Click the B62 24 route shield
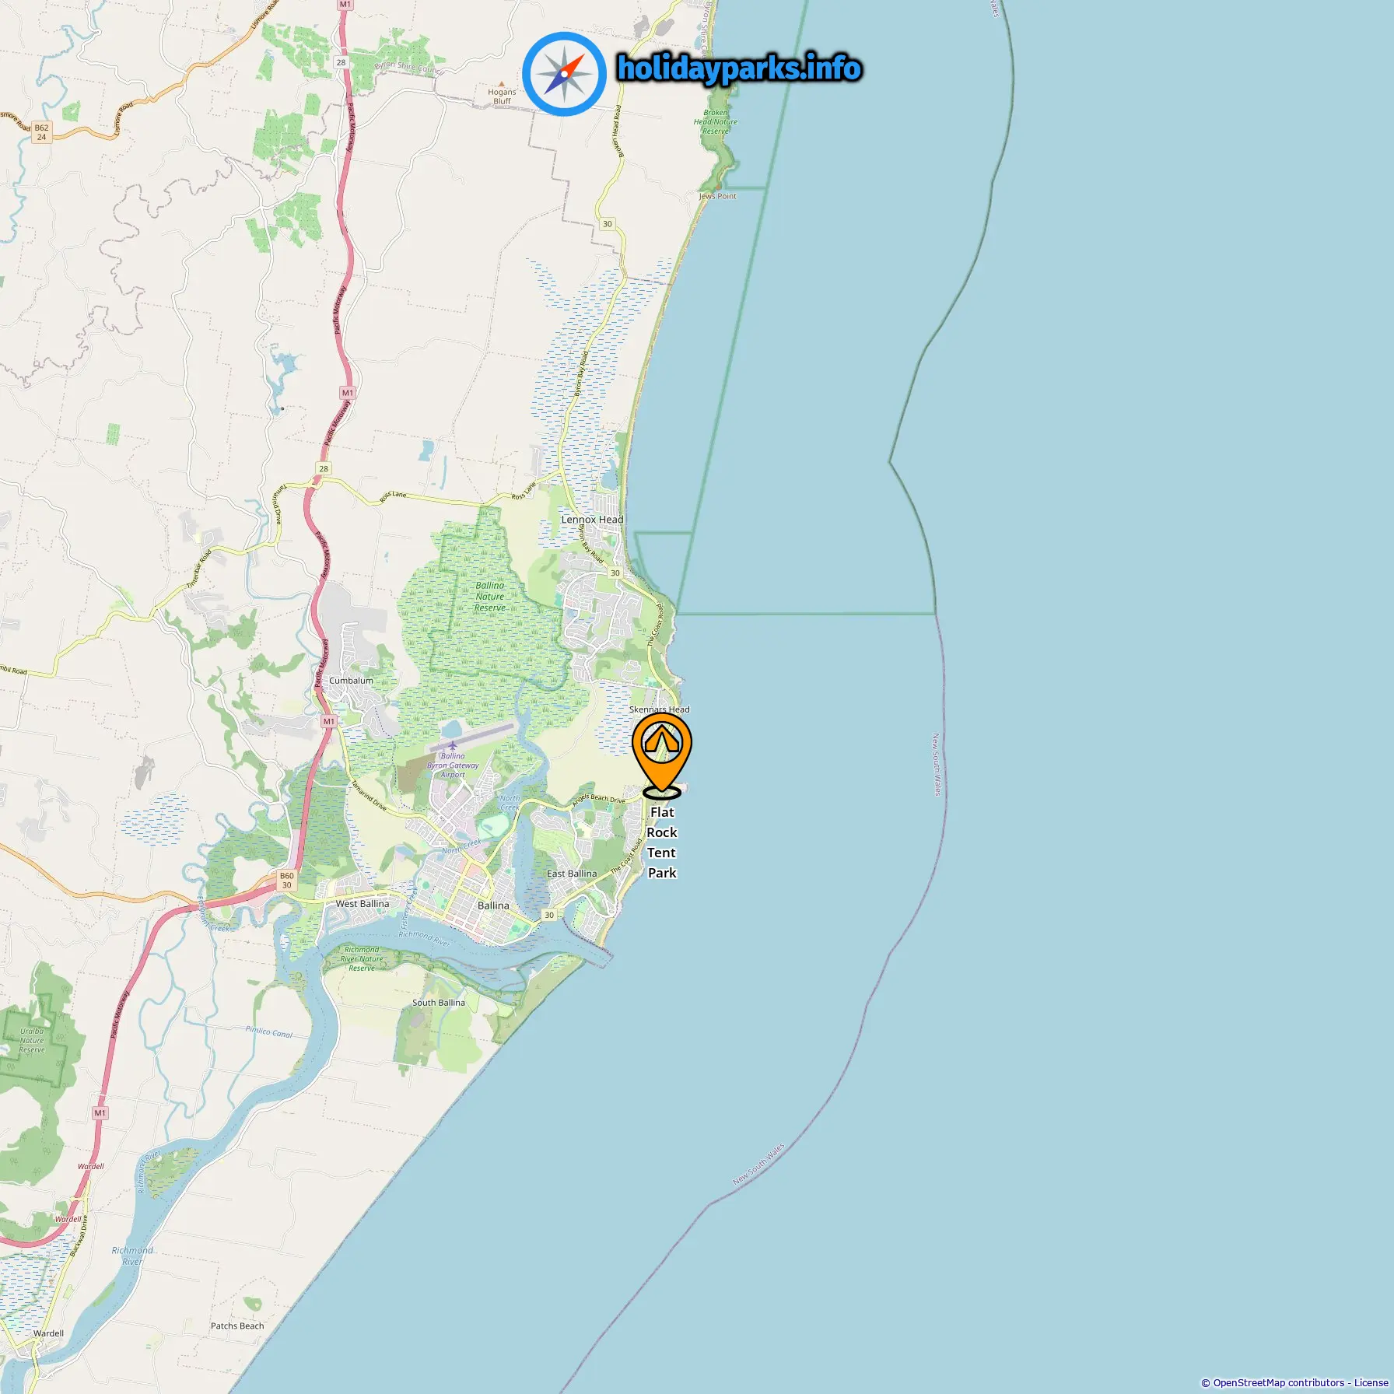Screen dimensions: 1394x1394 41,132
